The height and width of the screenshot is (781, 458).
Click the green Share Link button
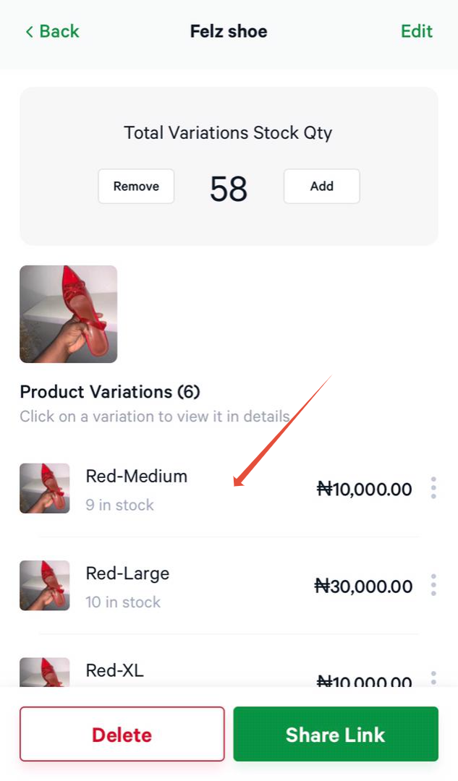tap(336, 734)
